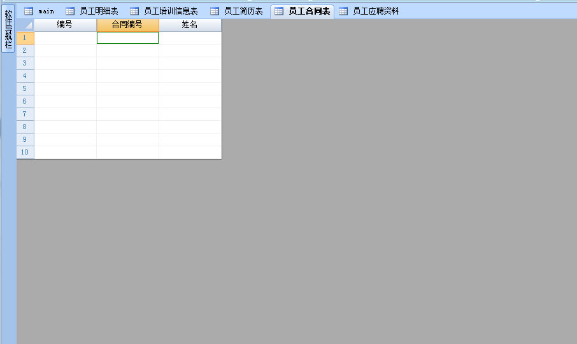This screenshot has height=344, width=577.
Task: Click the 编号 cell in row 1
Action: point(65,38)
